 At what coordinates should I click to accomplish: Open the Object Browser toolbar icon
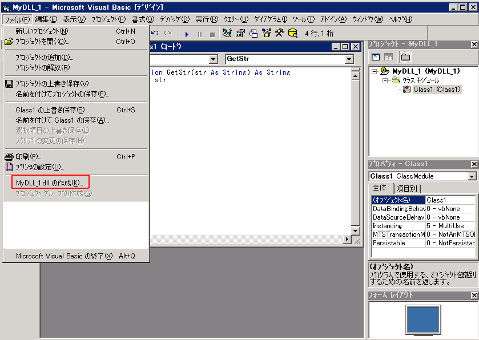point(265,33)
